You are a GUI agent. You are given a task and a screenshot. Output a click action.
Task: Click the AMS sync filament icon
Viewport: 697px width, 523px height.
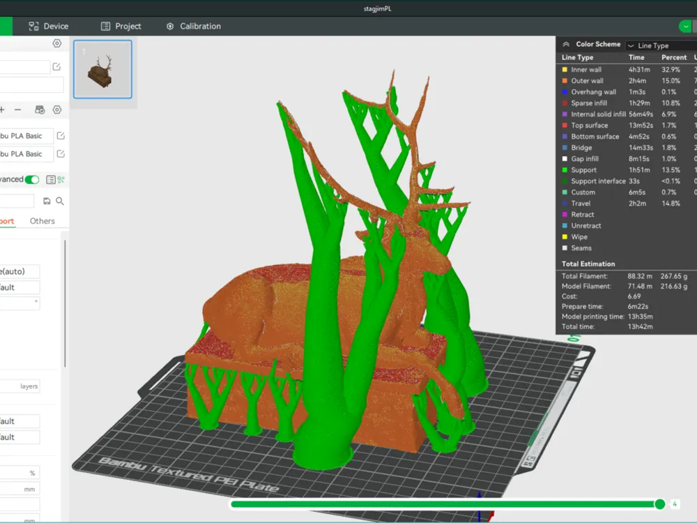(x=40, y=110)
